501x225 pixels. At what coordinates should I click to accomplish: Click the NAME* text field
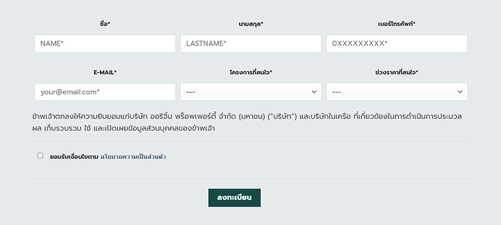tap(105, 44)
